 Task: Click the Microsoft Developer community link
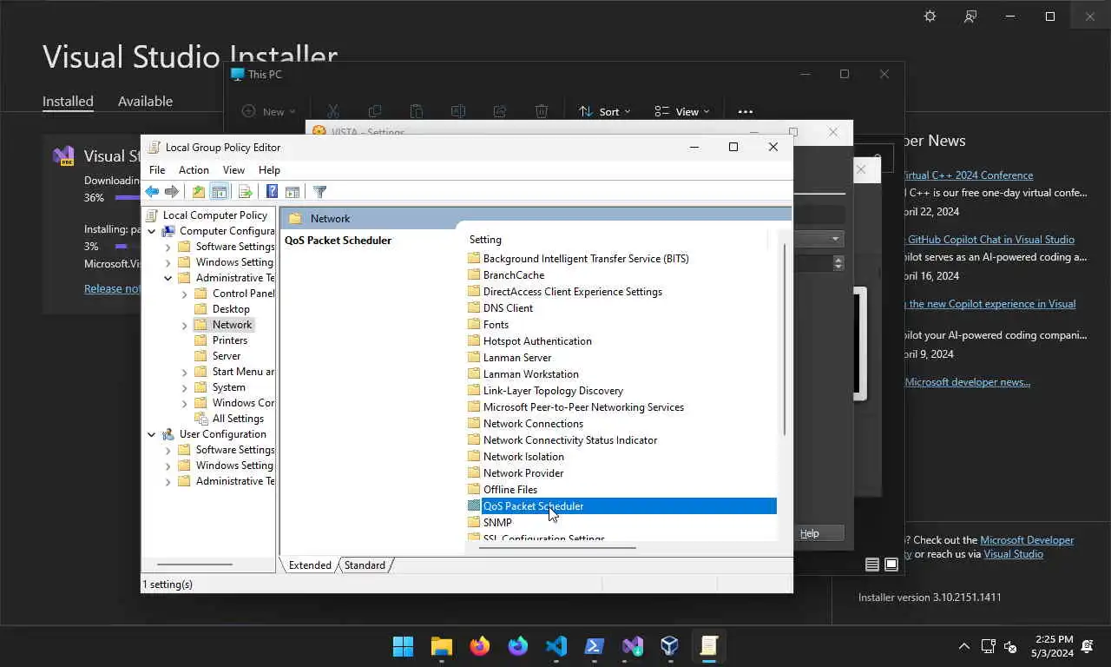[x=1027, y=540]
